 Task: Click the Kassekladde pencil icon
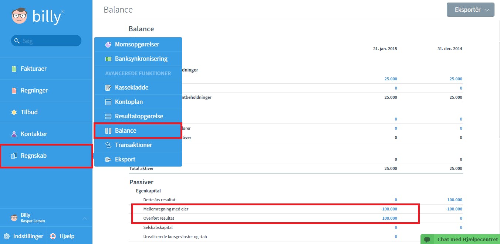(x=108, y=88)
